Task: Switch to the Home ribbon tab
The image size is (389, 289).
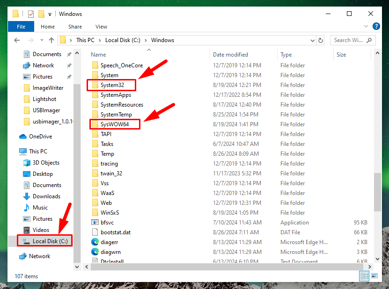Action: 48,27
